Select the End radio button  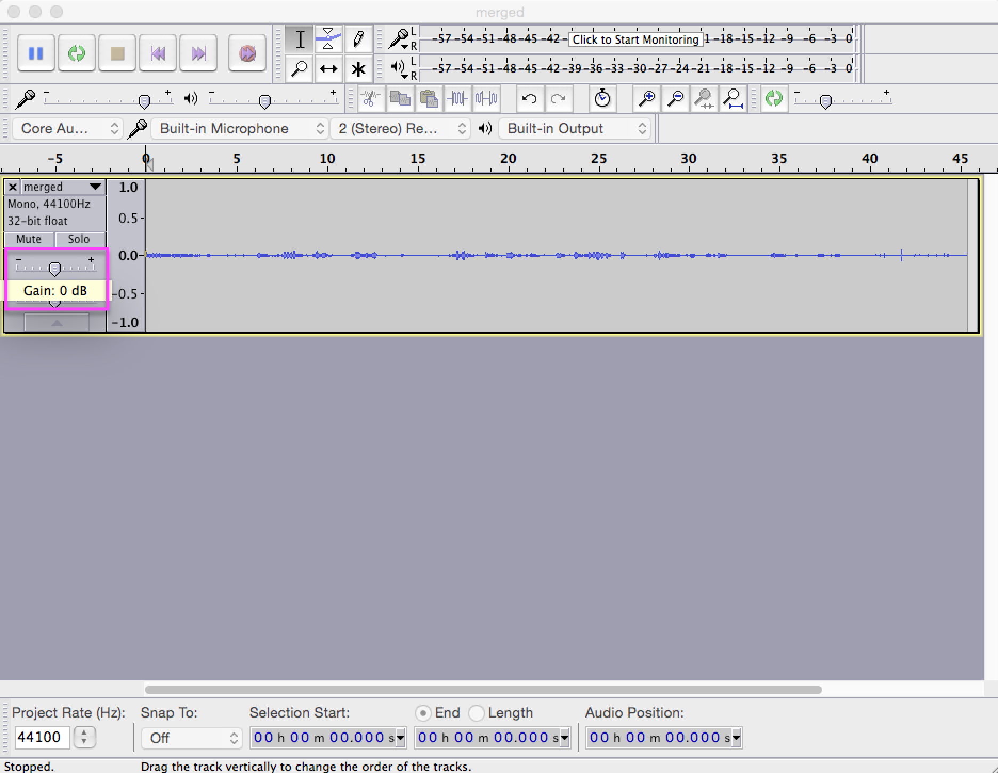423,713
